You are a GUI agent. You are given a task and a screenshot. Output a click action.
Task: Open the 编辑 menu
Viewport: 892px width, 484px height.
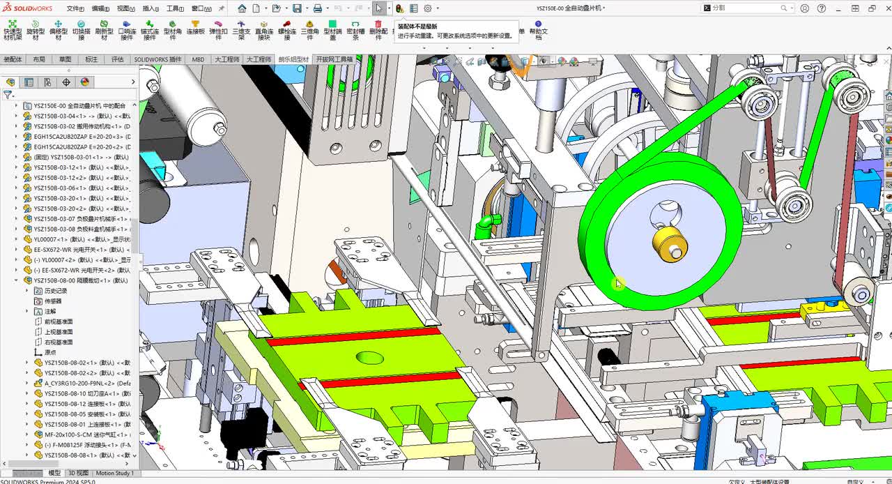[x=100, y=8]
